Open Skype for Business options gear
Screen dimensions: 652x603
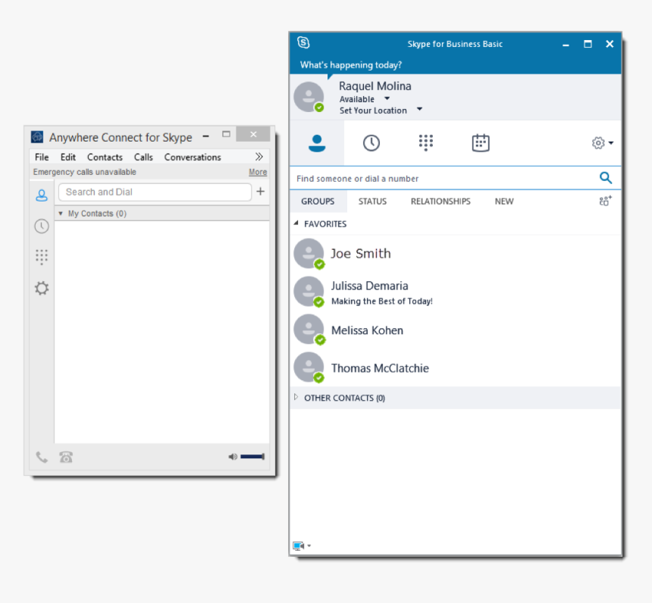click(598, 143)
